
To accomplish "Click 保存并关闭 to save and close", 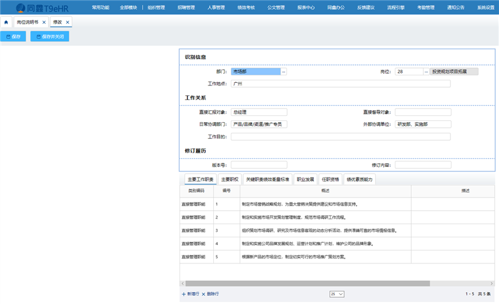I will tap(50, 37).
